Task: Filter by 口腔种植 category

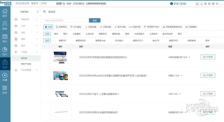Action: point(105,27)
